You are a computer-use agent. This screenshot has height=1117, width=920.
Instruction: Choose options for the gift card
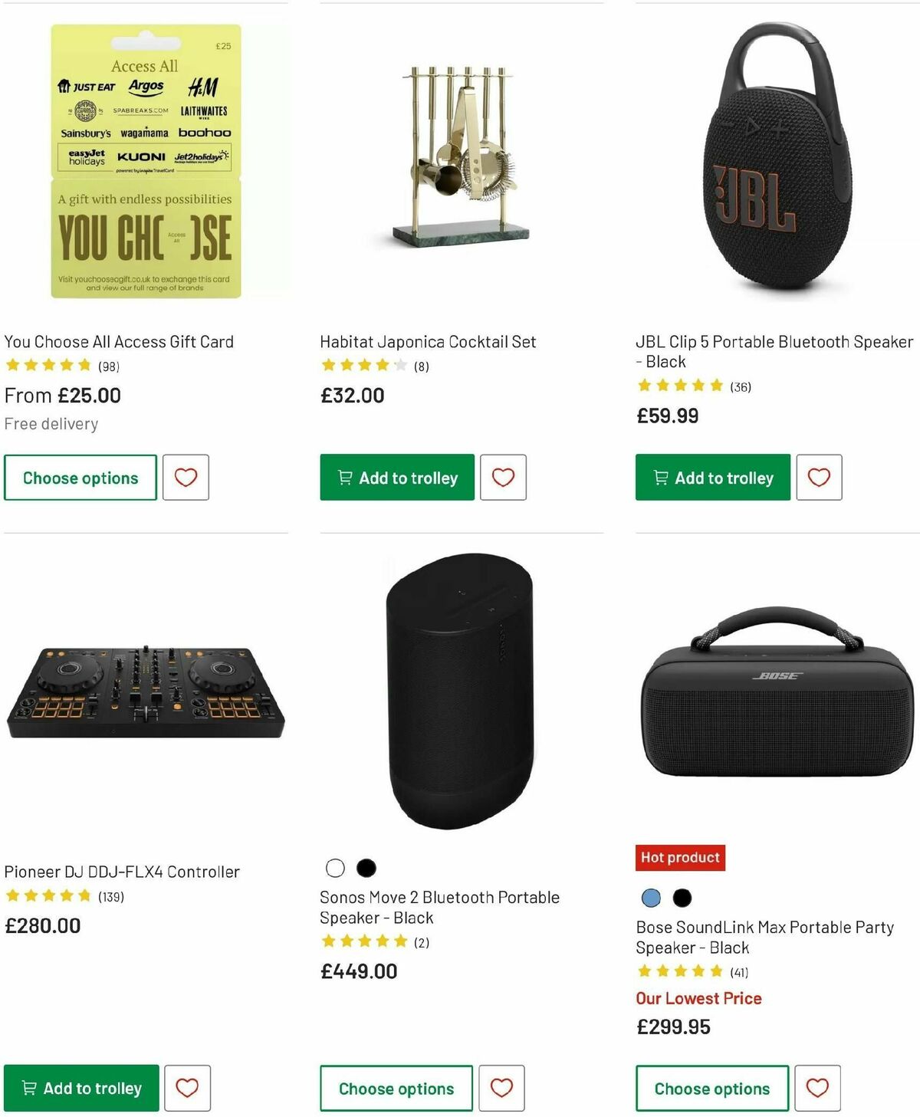pos(80,477)
